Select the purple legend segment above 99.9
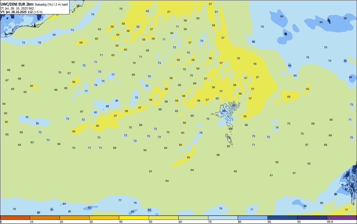357x224 pixels. click(x=342, y=218)
